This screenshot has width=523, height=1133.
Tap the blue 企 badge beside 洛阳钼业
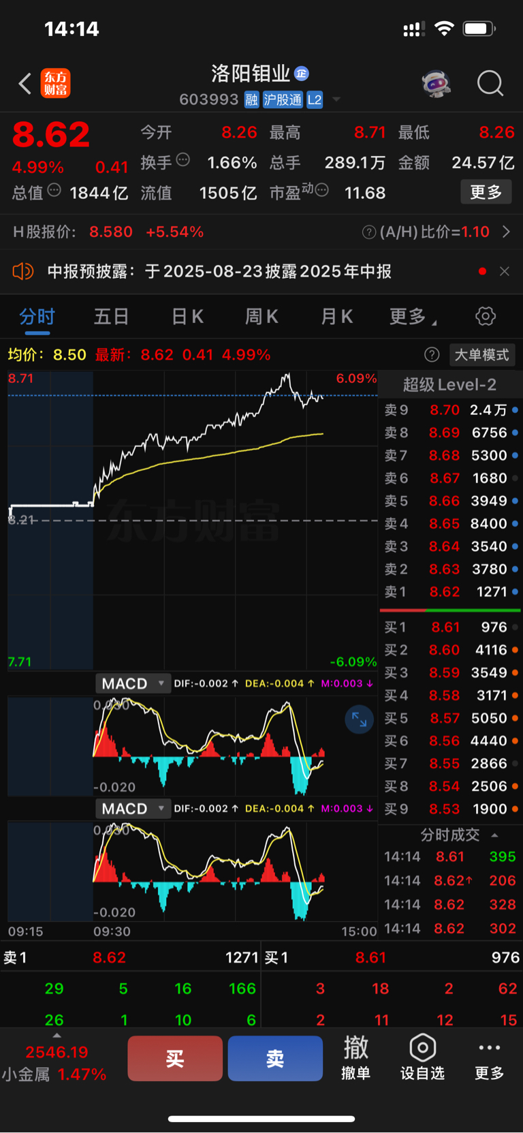point(302,73)
